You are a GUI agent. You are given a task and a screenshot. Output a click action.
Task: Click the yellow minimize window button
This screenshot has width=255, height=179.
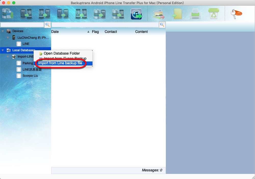[9, 3]
